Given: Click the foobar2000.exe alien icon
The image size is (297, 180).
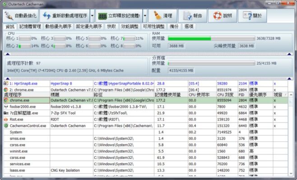Looking at the screenshot, I should 6,107.
